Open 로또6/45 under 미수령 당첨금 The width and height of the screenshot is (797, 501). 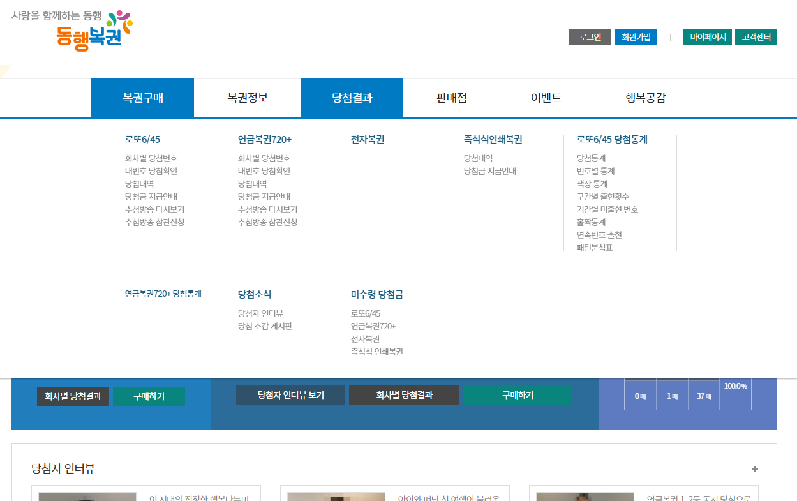[366, 313]
